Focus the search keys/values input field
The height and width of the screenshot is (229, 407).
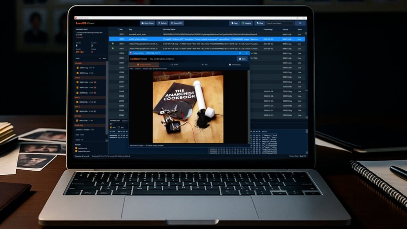(x=280, y=23)
